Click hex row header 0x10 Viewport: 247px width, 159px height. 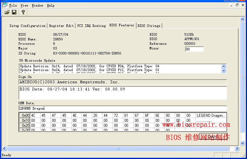[x=25, y=121]
